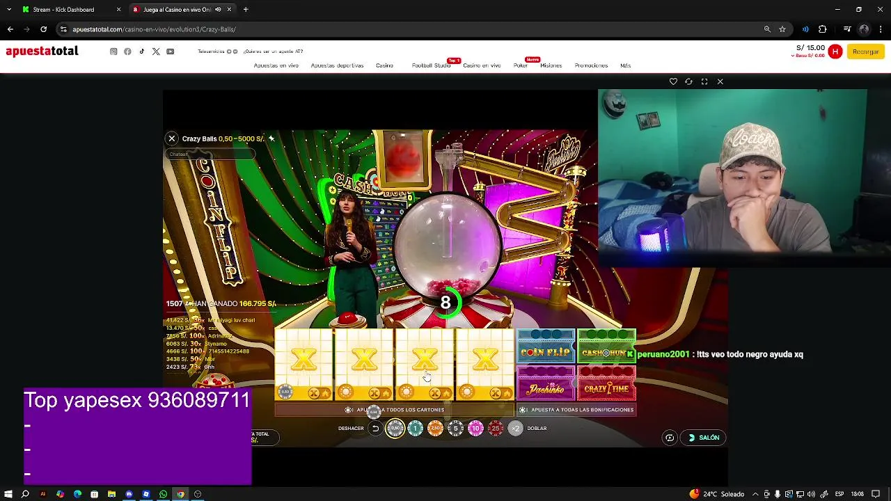Open Windows Start menu

[x=8, y=494]
